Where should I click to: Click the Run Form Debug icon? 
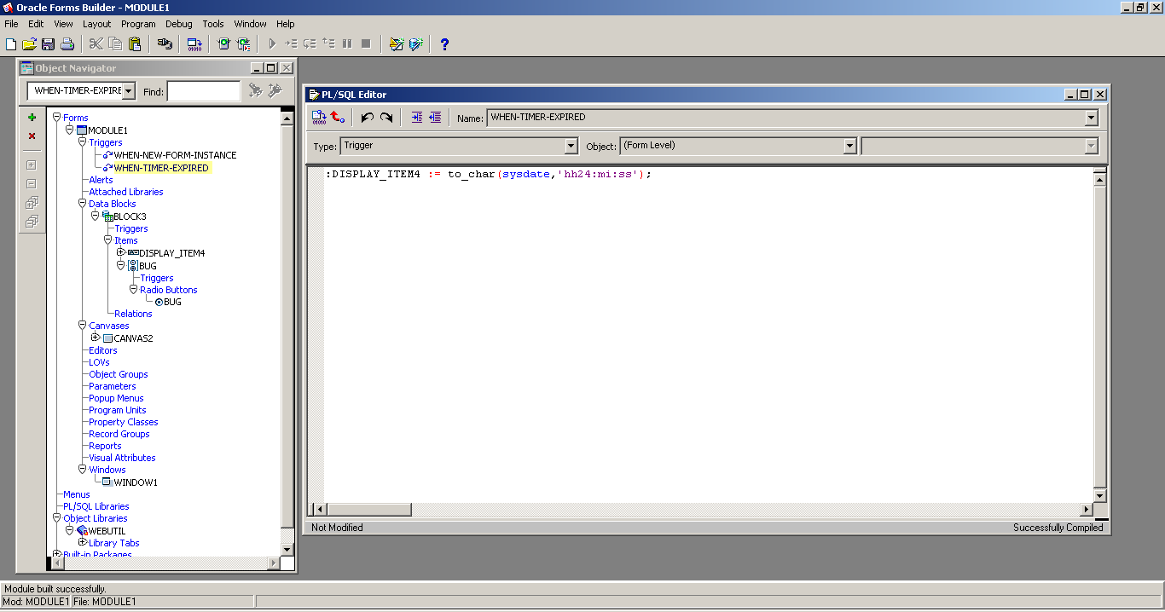pyautogui.click(x=243, y=44)
